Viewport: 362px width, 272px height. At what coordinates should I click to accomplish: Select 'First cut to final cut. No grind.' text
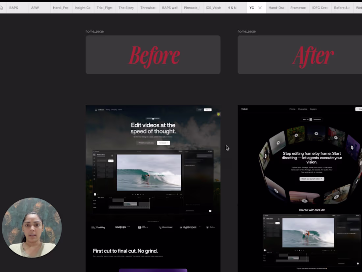(125, 251)
